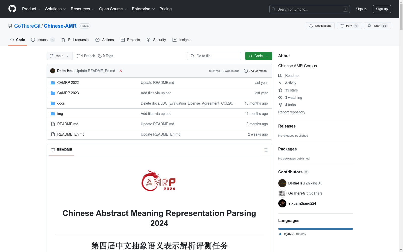
Task: Click the star icon in the Star button
Action: point(369,25)
